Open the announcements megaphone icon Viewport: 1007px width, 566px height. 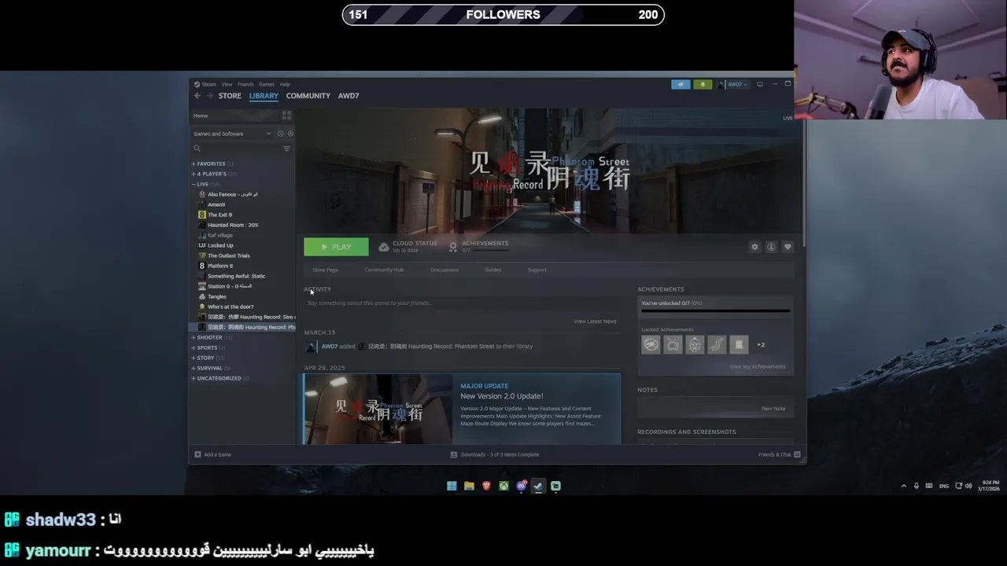681,84
